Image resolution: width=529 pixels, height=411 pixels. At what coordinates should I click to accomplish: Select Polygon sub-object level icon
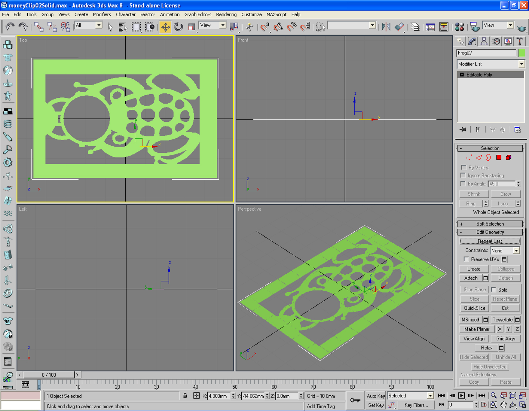(x=499, y=157)
